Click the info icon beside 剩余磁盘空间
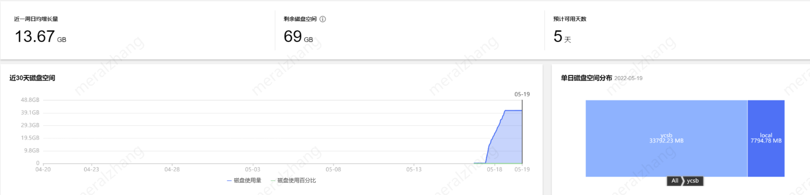The width and height of the screenshot is (810, 195). 323,19
